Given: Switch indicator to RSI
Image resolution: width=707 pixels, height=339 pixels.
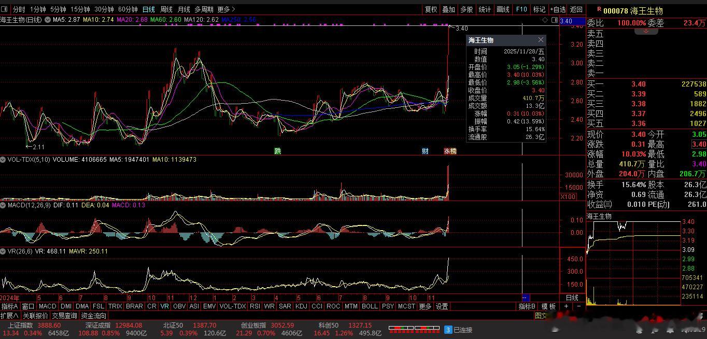Looking at the screenshot, I should [x=254, y=306].
